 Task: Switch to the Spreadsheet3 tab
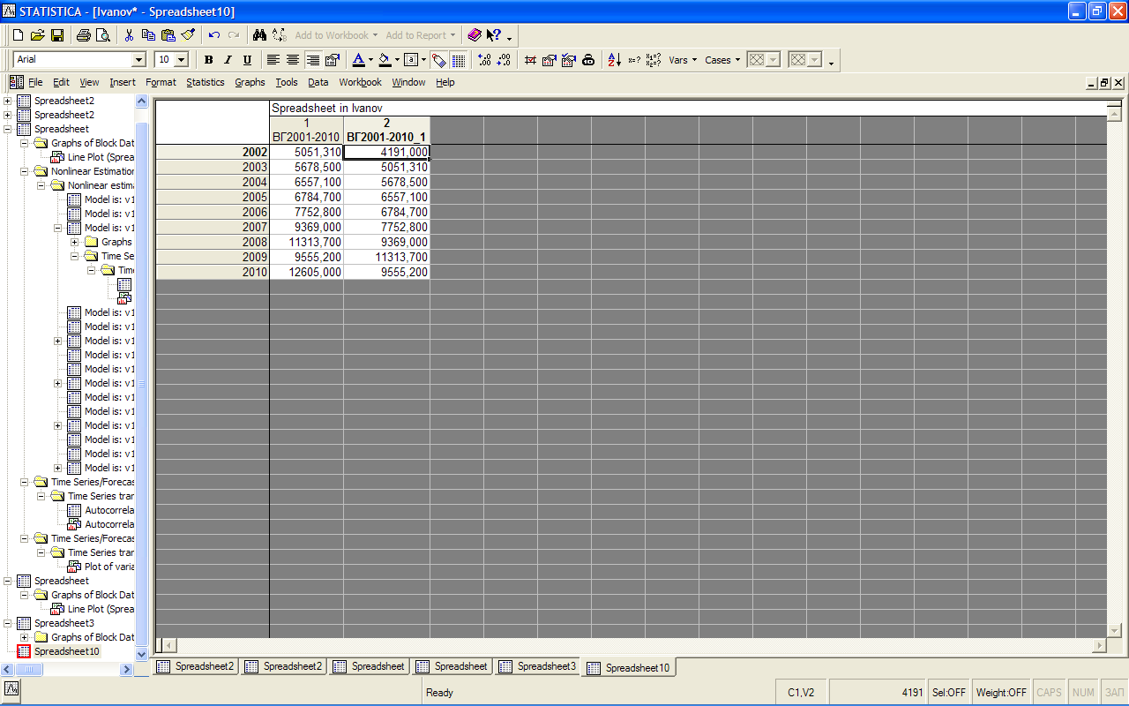(537, 666)
